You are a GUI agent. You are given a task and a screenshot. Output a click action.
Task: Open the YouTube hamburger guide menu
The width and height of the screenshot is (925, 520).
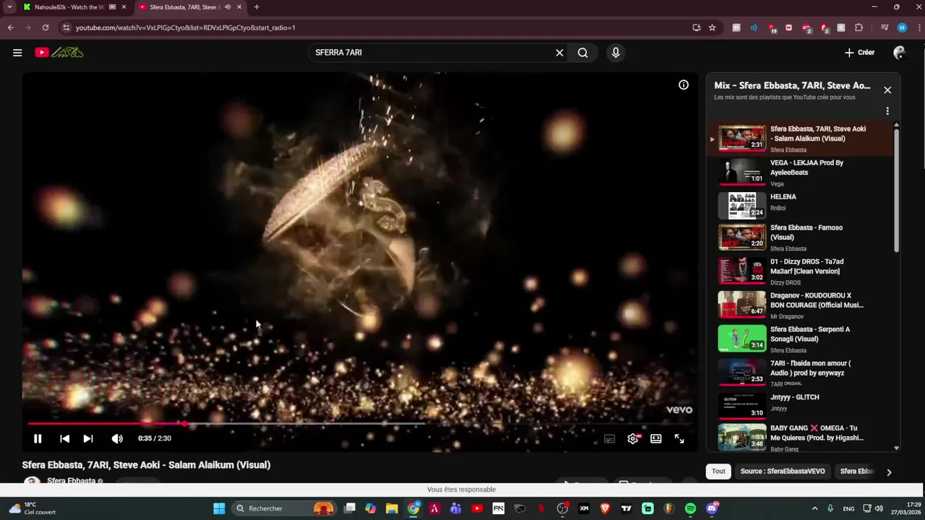click(17, 53)
